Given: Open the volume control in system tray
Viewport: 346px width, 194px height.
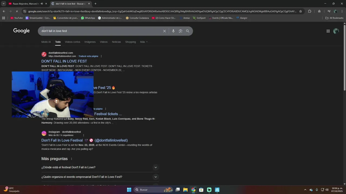Looking at the screenshot, I should coord(327,190).
